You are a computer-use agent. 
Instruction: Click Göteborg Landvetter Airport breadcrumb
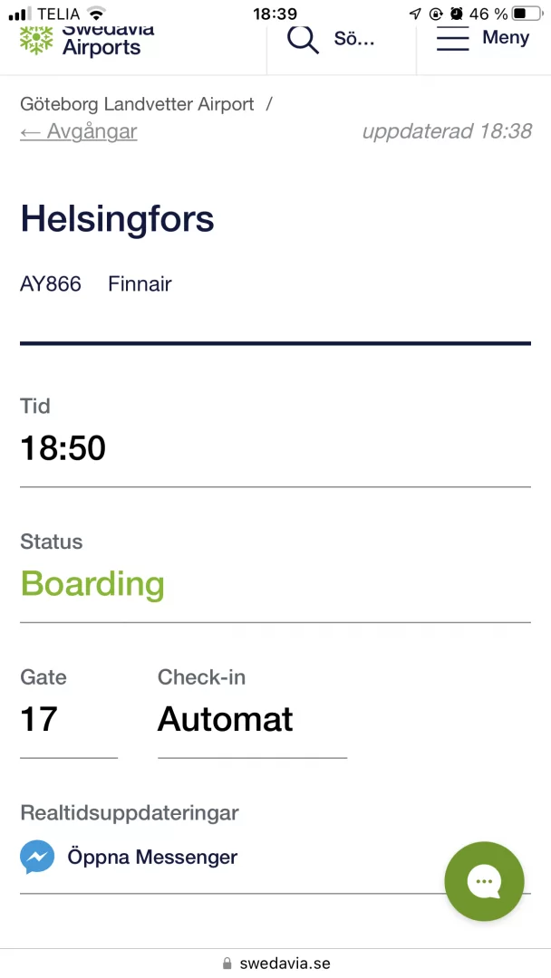137,104
